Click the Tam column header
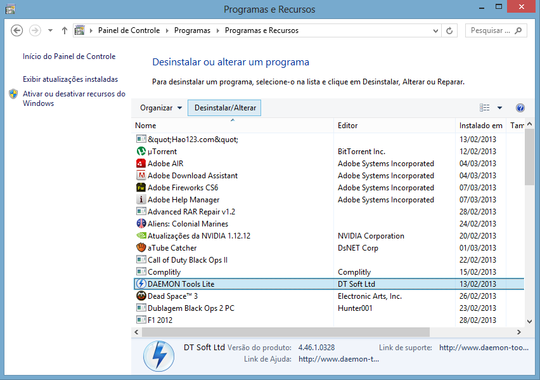 click(x=515, y=126)
